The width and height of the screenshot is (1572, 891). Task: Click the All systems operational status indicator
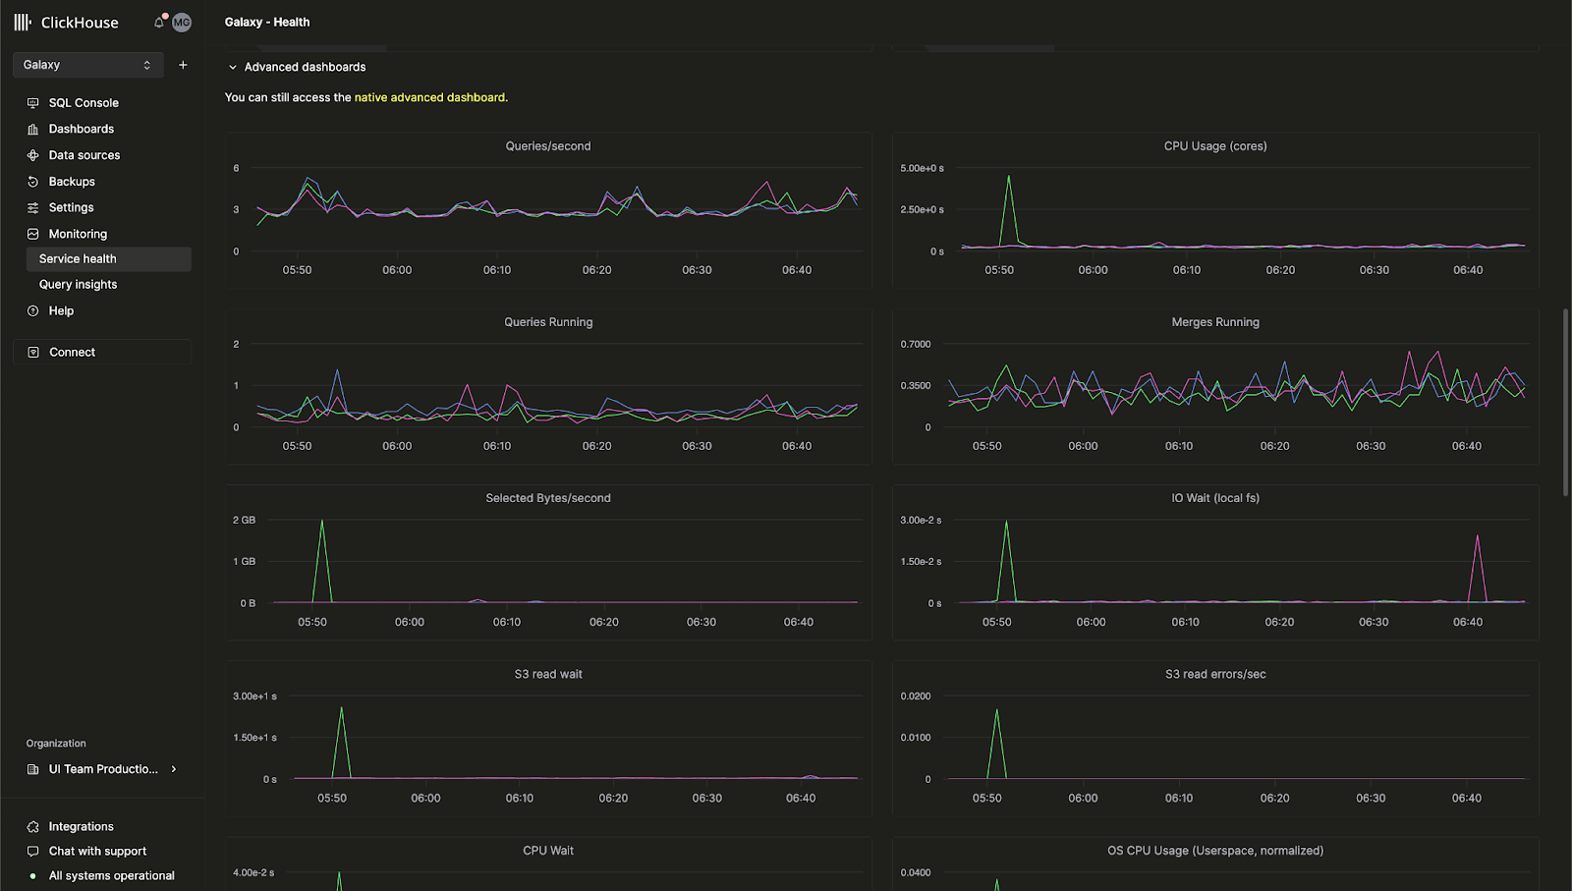[111, 875]
